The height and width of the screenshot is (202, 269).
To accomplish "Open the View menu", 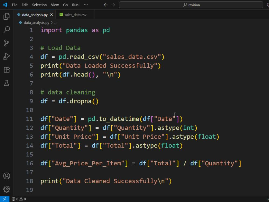I will 55,5.
